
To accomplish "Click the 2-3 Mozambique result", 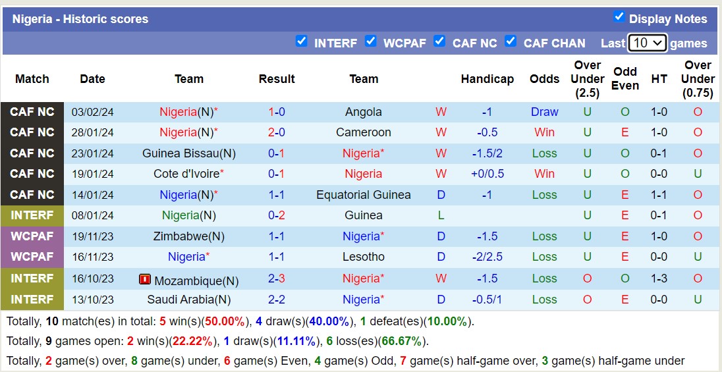I will coord(276,279).
